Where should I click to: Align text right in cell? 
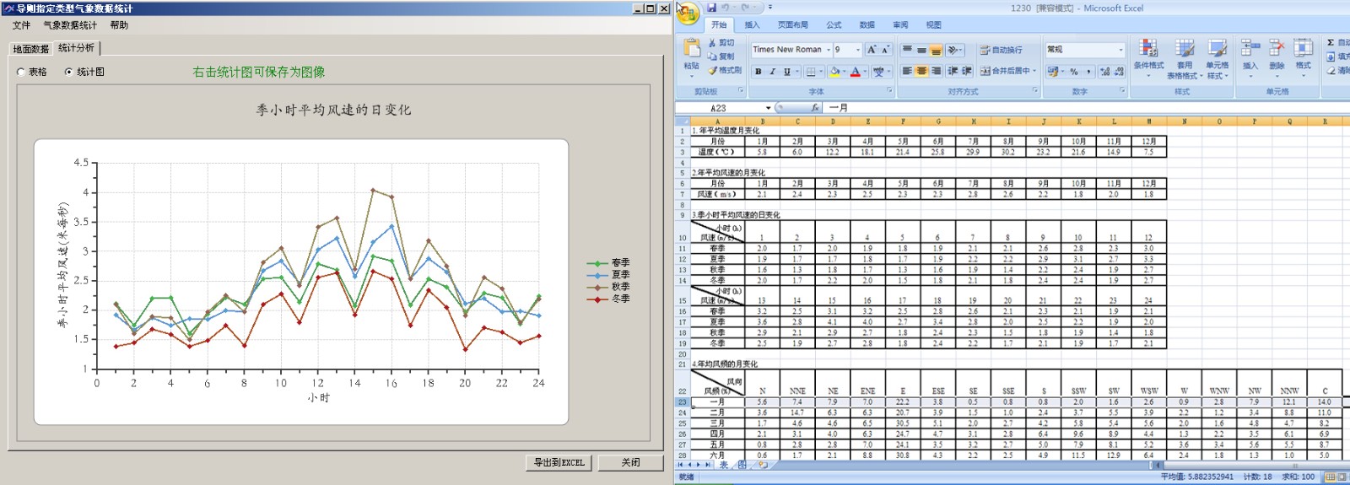click(936, 72)
